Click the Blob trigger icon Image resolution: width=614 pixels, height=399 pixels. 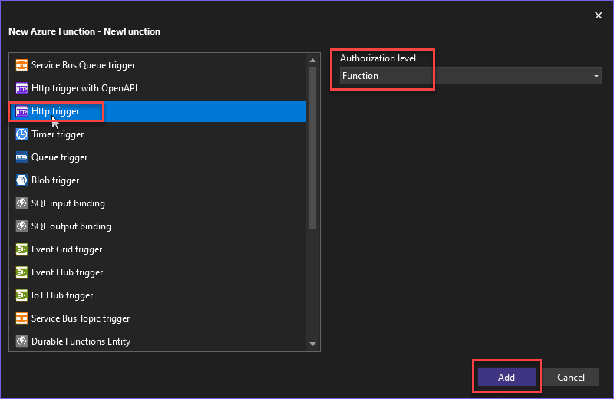click(21, 180)
